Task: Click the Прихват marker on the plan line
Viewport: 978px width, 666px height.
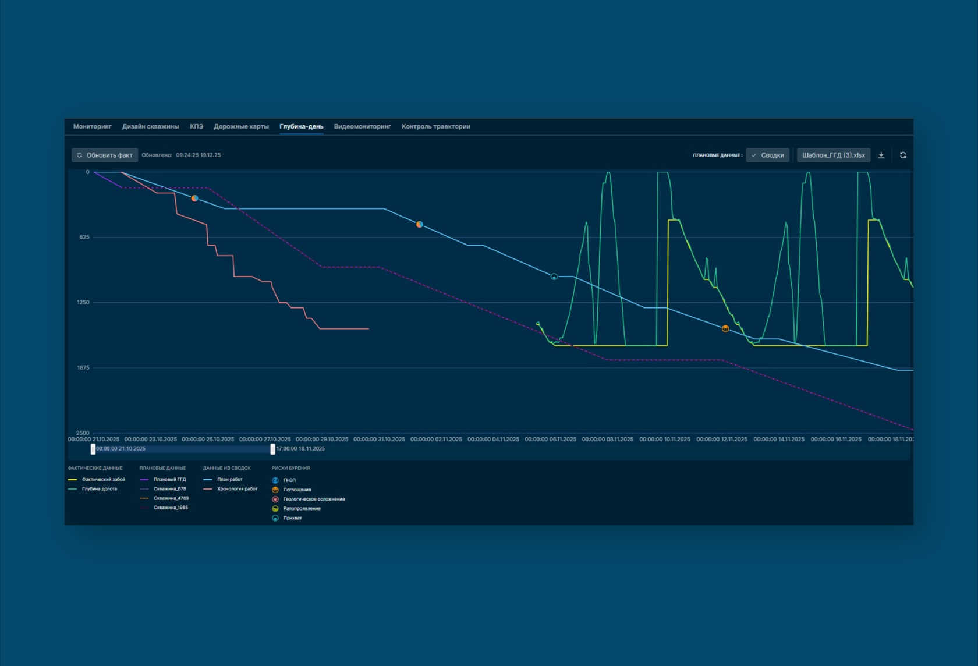Action: (554, 277)
